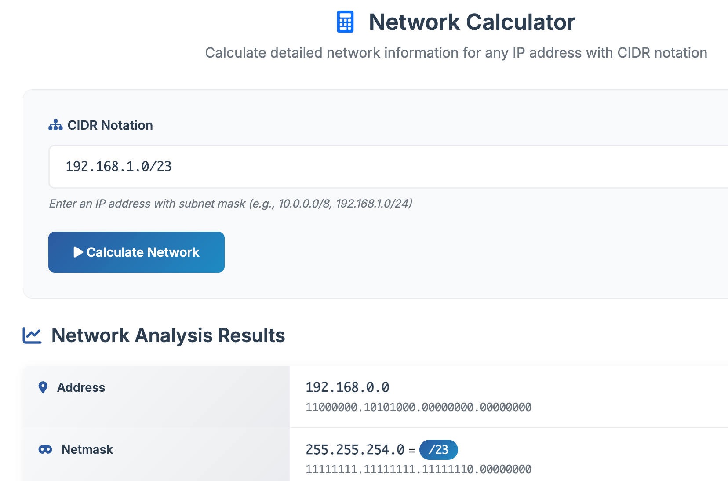
Task: Click the Network Analysis Results heading
Action: point(168,335)
